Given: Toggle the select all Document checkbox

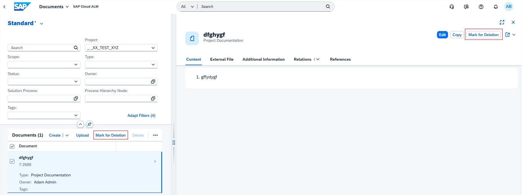Looking at the screenshot, I should click(12, 146).
